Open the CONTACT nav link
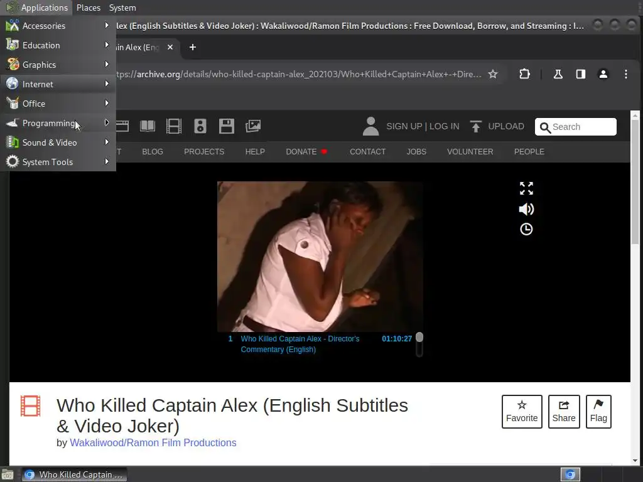The width and height of the screenshot is (643, 482). (368, 152)
